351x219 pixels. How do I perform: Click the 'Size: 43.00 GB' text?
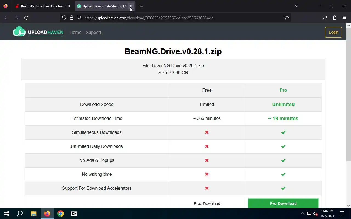pos(173,73)
